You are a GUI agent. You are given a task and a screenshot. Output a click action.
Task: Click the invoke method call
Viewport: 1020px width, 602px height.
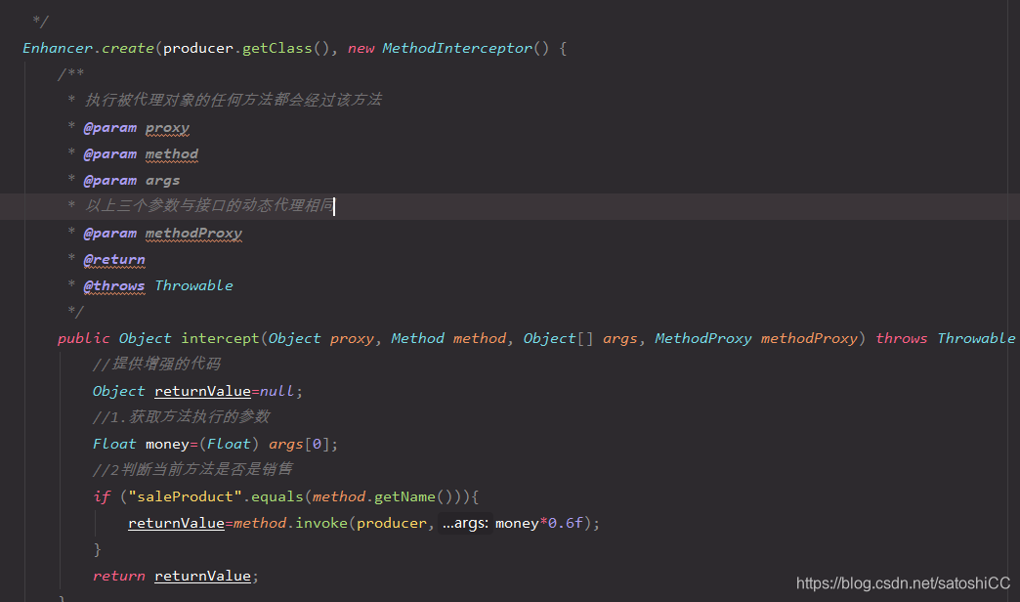pyautogui.click(x=321, y=523)
